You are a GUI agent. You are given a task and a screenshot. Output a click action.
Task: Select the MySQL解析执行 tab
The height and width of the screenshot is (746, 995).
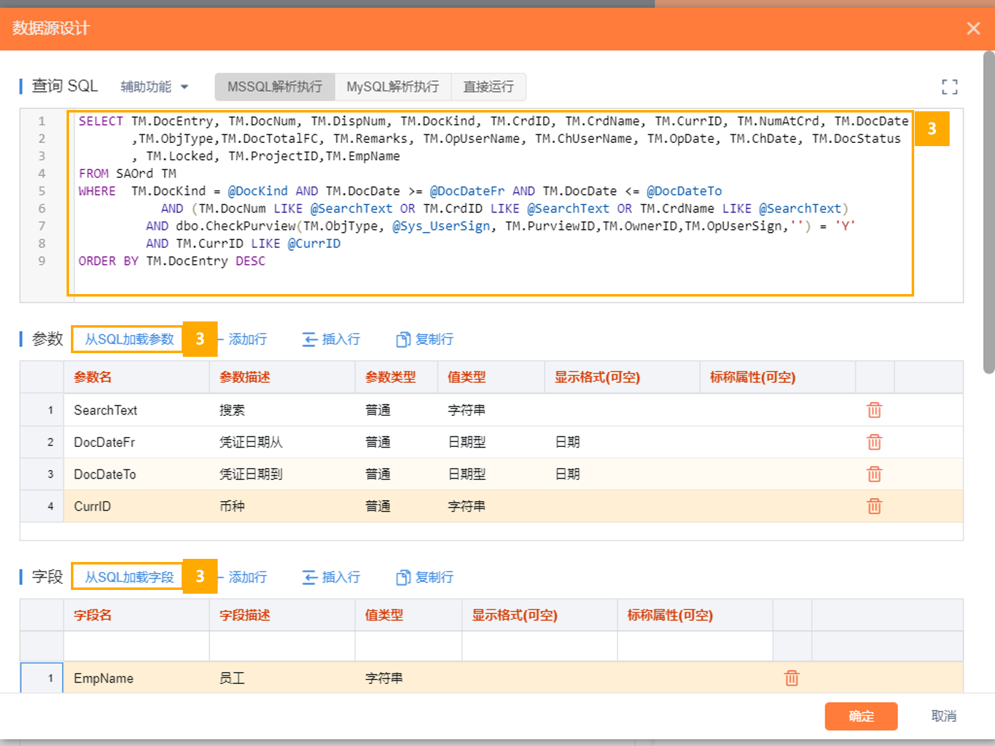point(393,87)
